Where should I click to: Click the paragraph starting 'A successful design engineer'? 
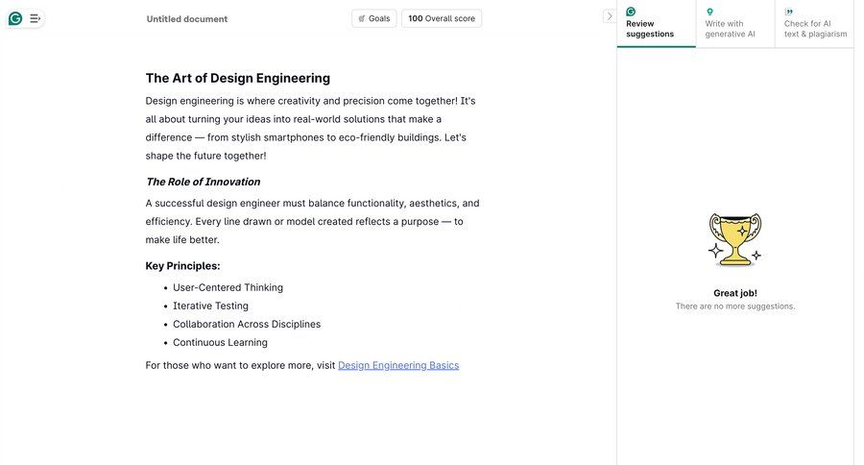click(x=312, y=221)
